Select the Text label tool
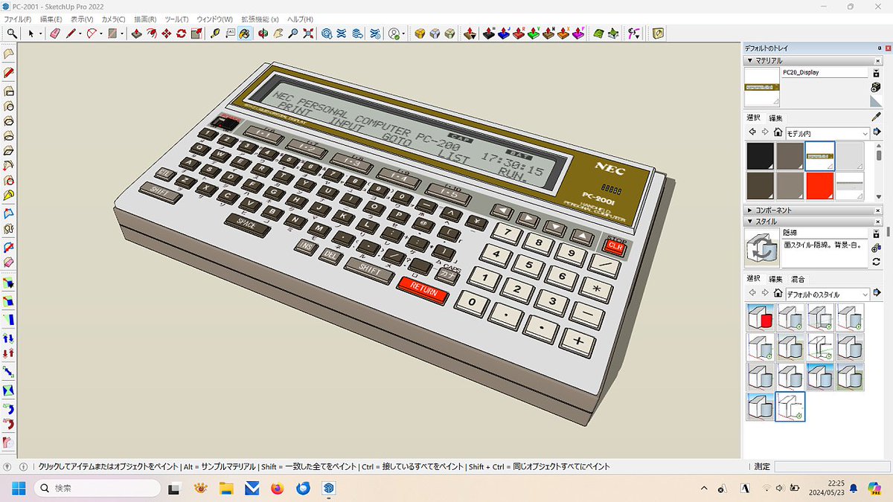This screenshot has width=893, height=502. coord(230,33)
